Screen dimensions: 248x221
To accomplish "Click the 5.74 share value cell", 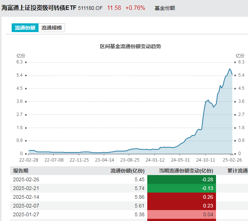I will point(140,188).
